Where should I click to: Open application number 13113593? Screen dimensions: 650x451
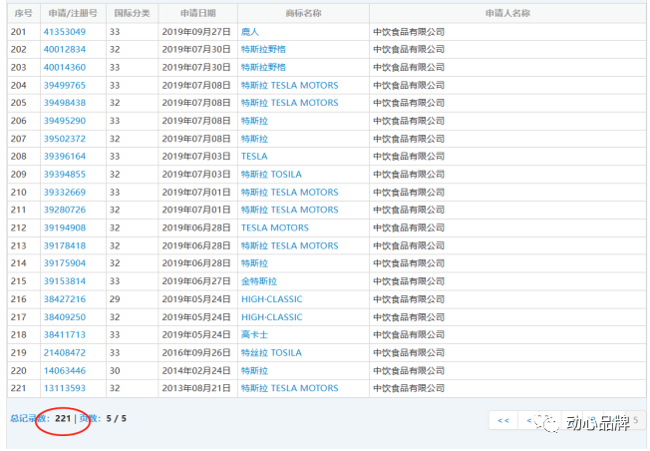(x=65, y=388)
